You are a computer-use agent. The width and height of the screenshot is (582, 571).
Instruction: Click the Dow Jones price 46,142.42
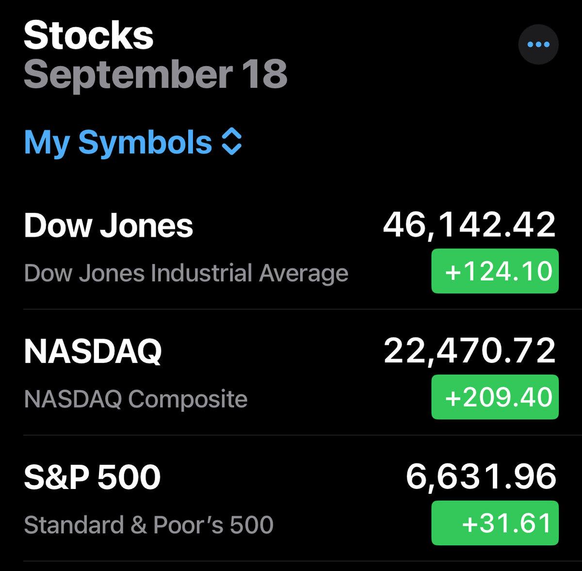(x=469, y=225)
